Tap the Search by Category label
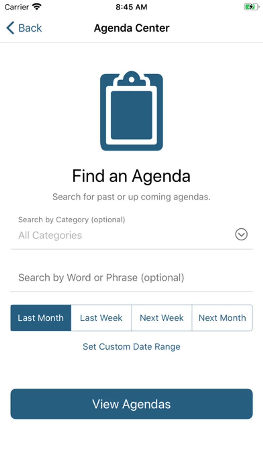Image resolution: width=263 pixels, height=467 pixels. click(x=72, y=220)
